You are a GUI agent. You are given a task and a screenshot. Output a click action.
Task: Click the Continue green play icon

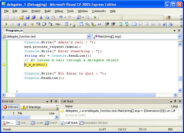click(x=7, y=24)
